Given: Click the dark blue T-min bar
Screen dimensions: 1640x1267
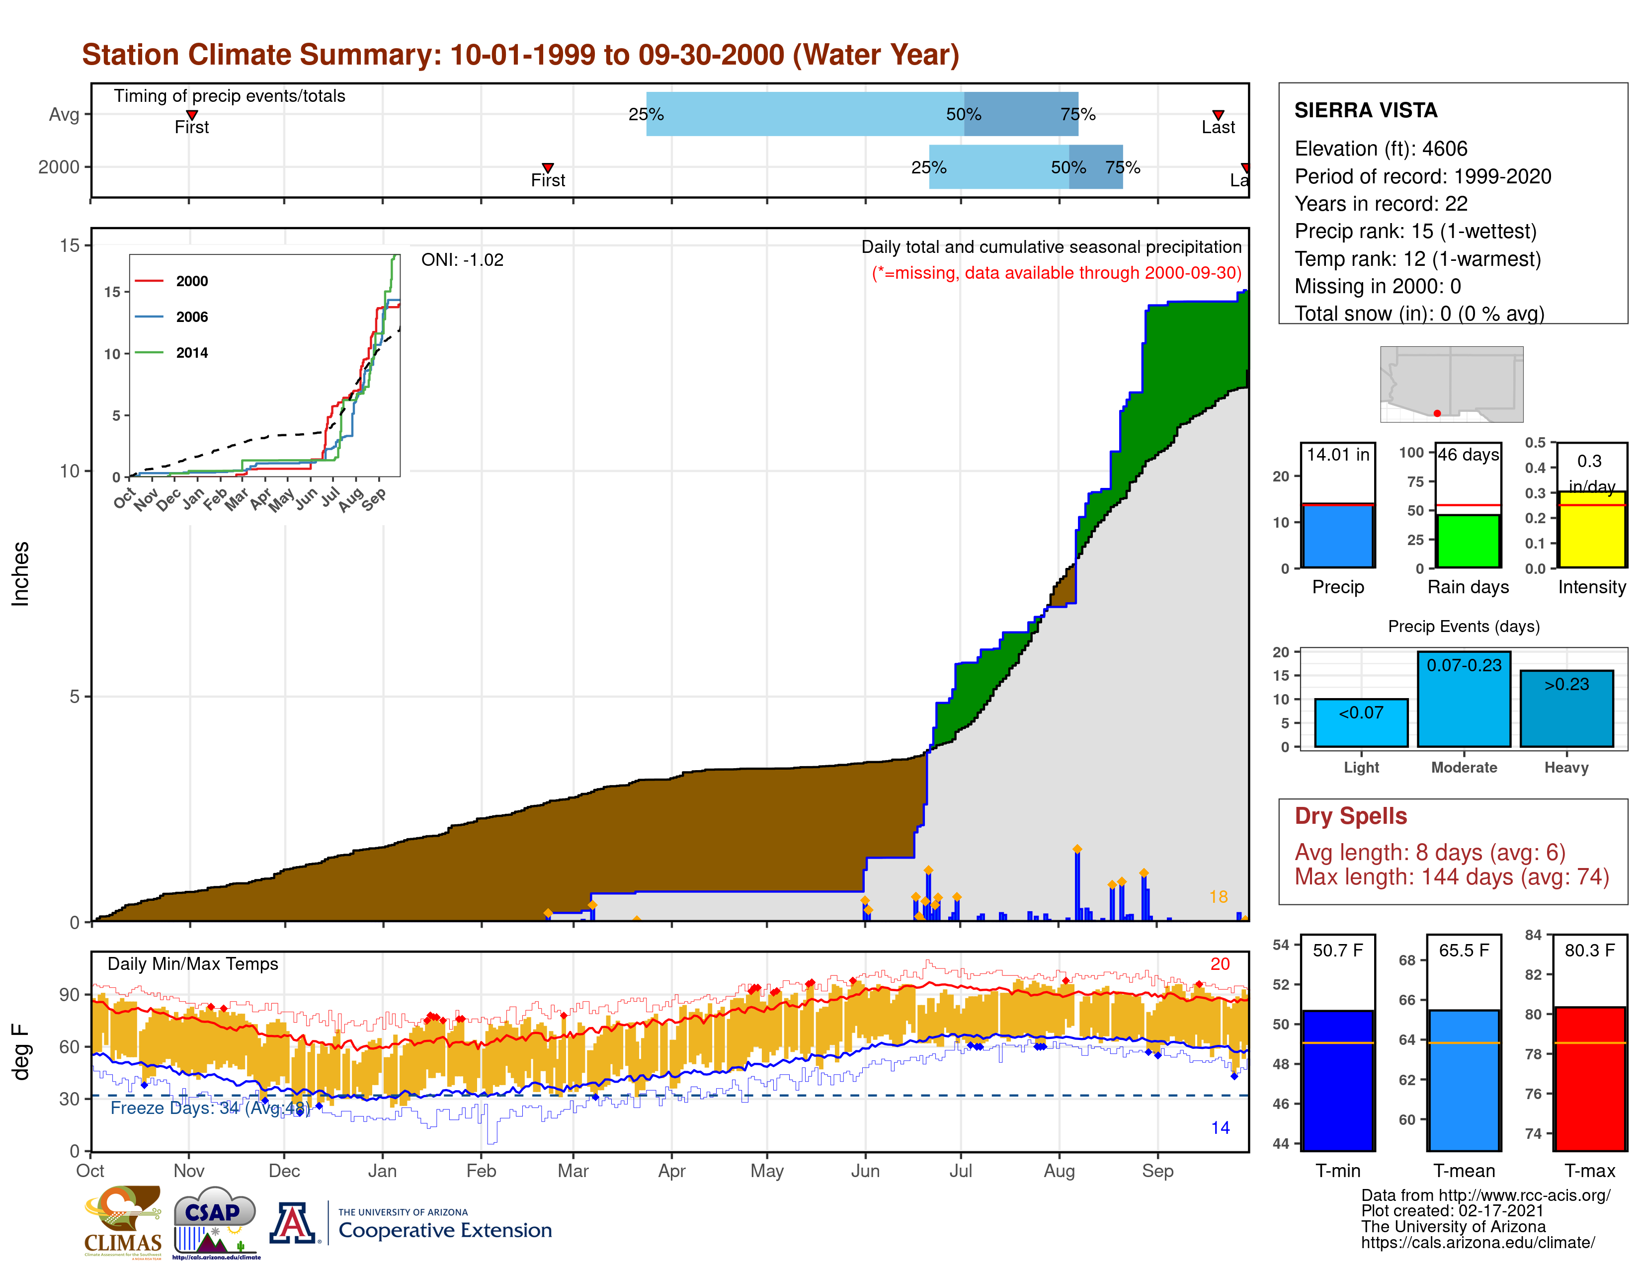Looking at the screenshot, I should (x=1338, y=1081).
